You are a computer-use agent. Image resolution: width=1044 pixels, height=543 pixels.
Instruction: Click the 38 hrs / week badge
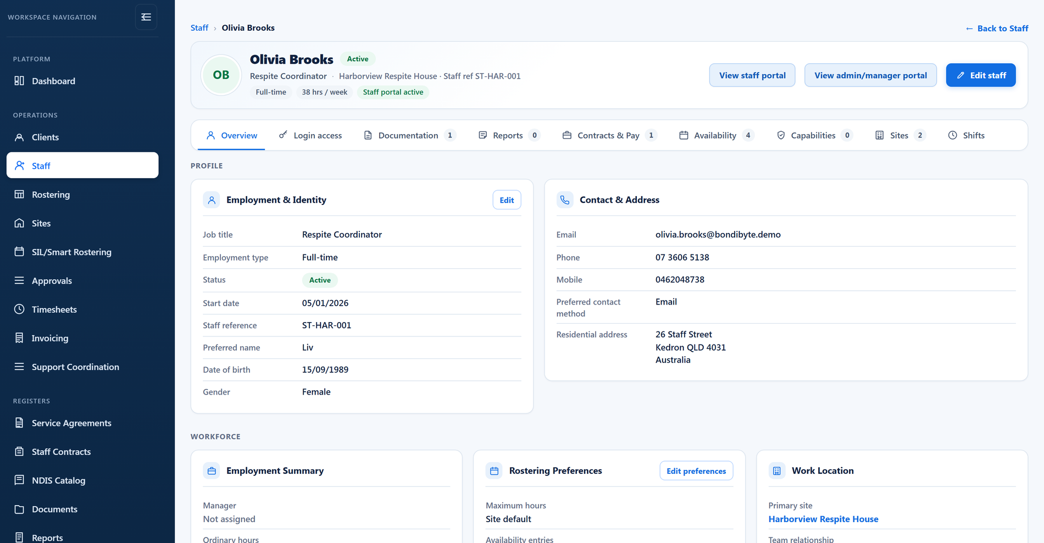[324, 92]
